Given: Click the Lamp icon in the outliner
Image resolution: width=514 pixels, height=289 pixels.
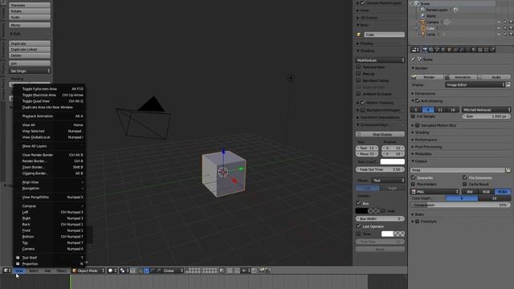Looking at the screenshot, I should (423, 34).
